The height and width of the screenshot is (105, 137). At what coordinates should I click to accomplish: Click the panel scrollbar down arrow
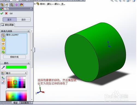pos(32,100)
